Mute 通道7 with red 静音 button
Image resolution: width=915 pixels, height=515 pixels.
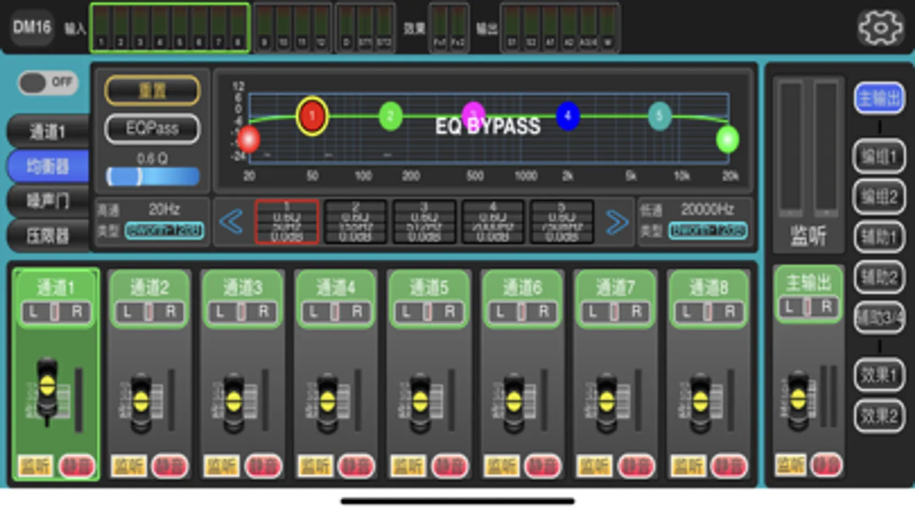click(x=636, y=466)
